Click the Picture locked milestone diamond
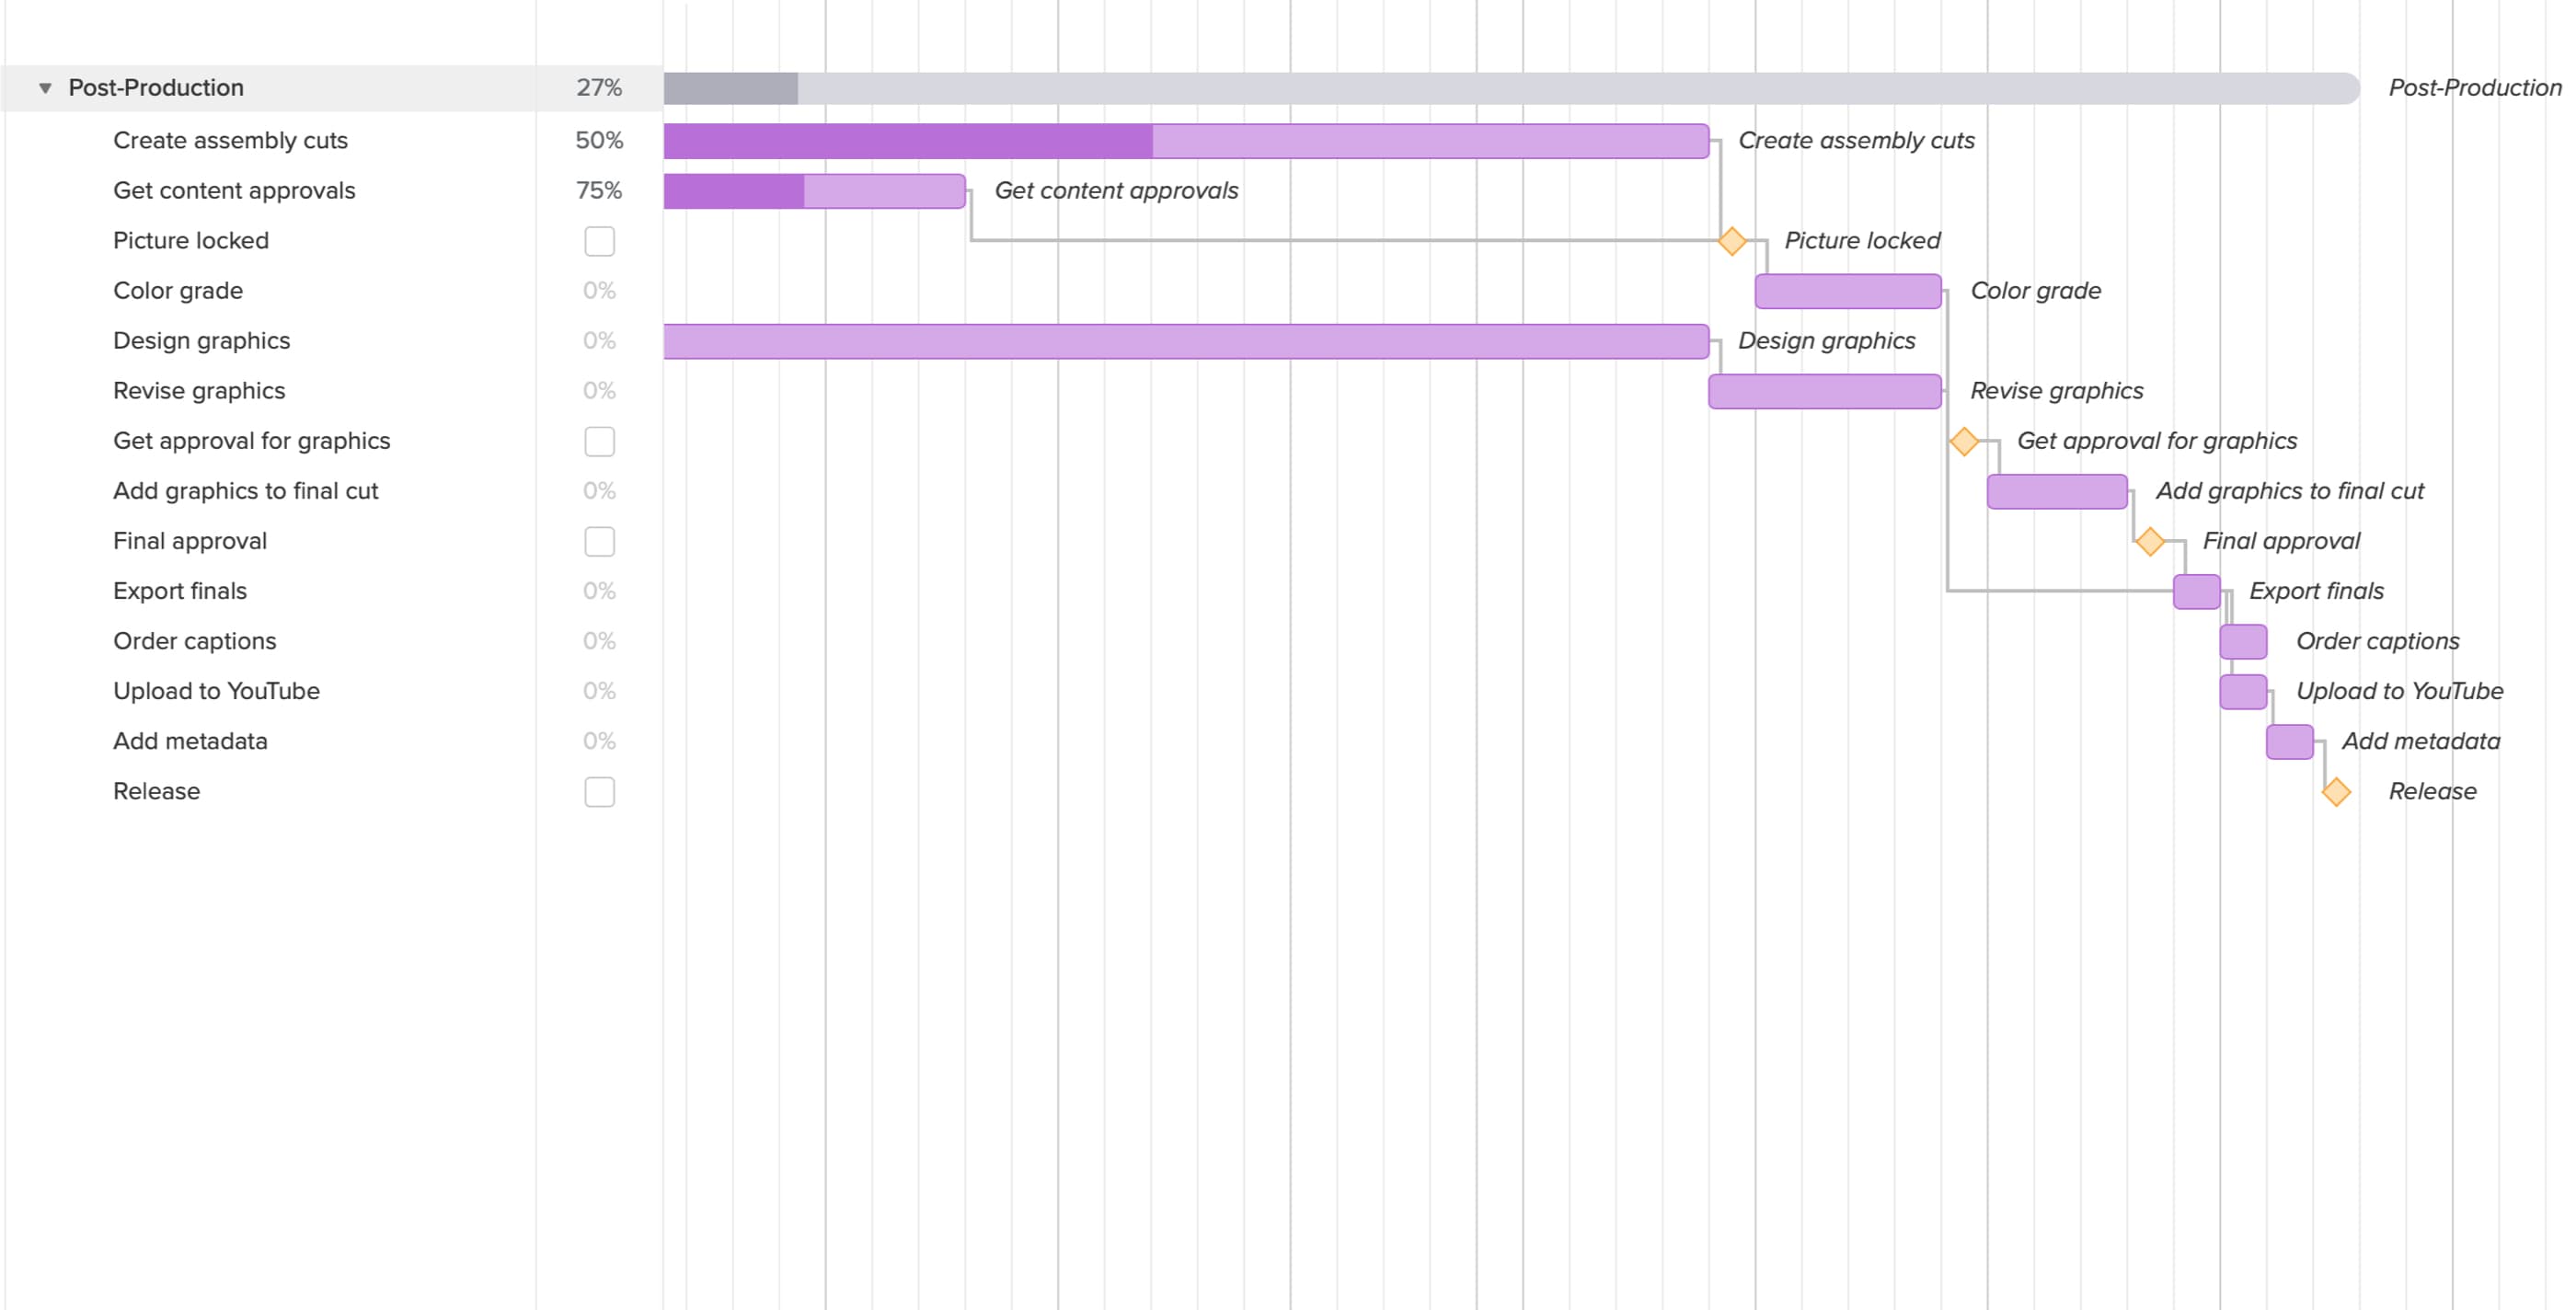The image size is (2576, 1310). coord(1732,241)
